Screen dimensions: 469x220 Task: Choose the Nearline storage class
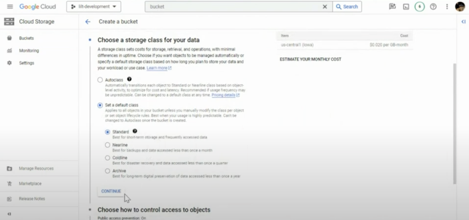tap(108, 145)
